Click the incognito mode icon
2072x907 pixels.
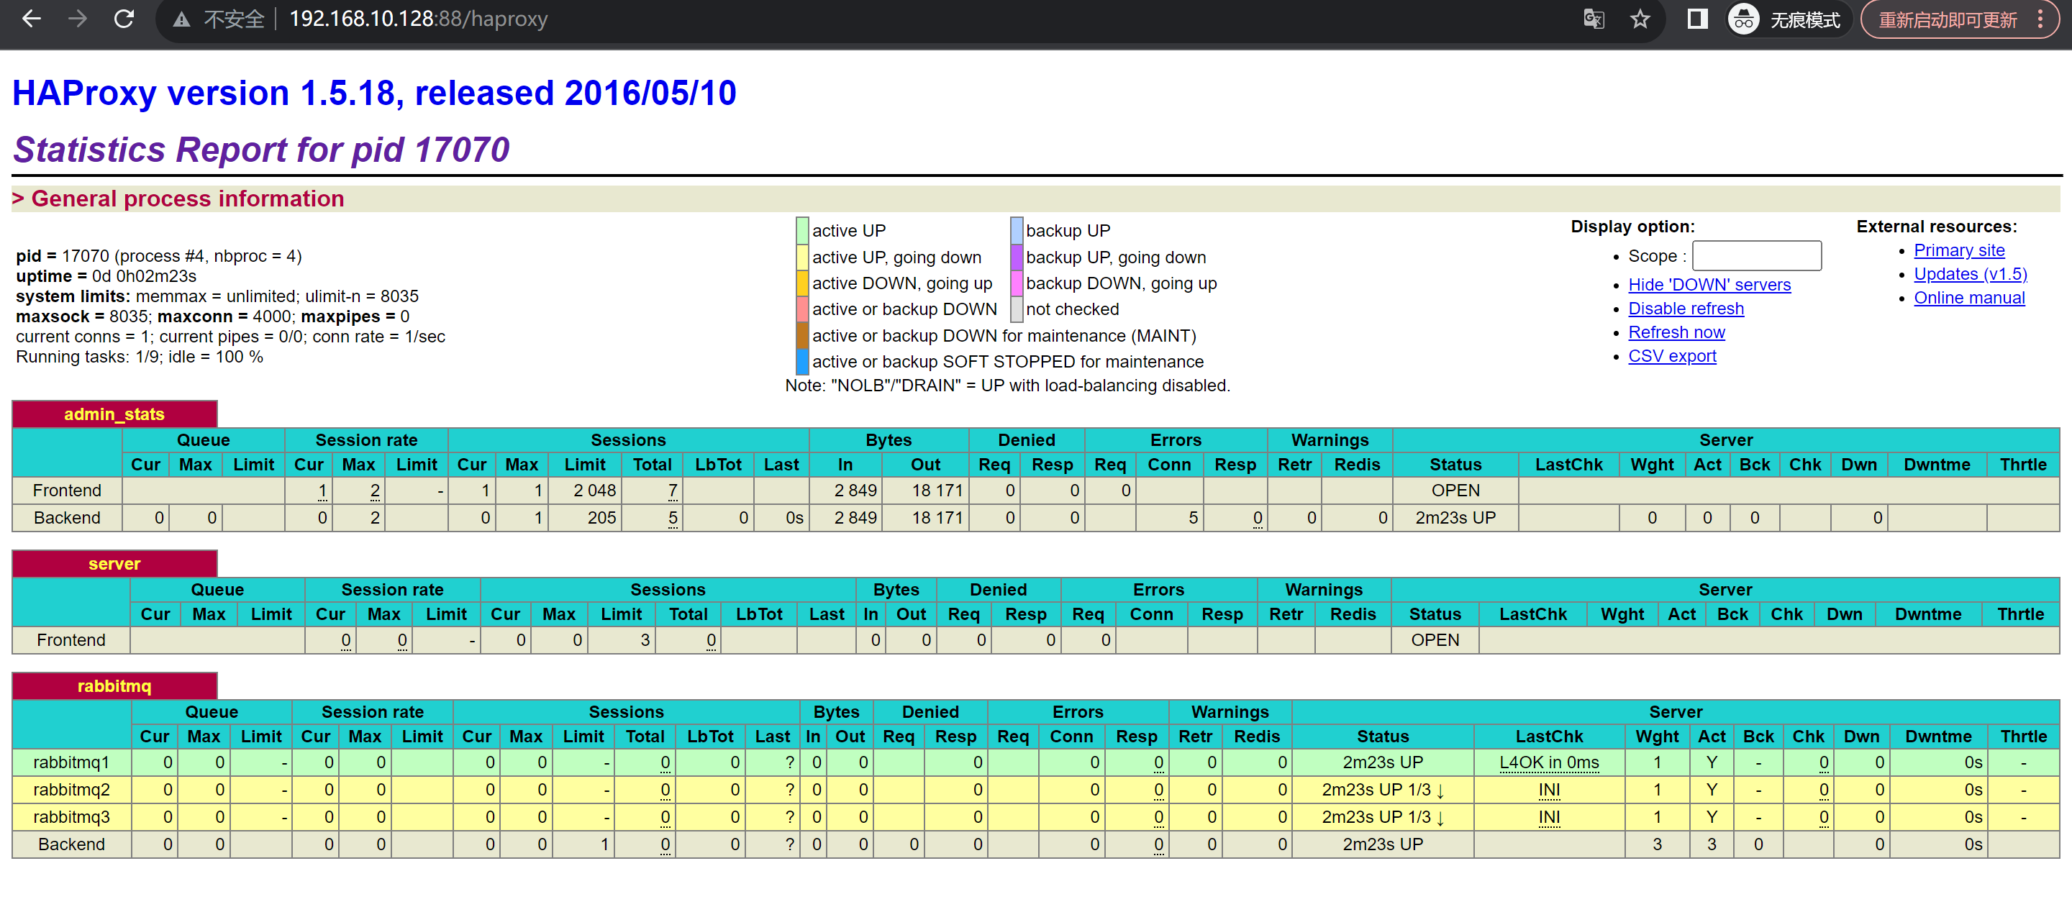point(1744,19)
